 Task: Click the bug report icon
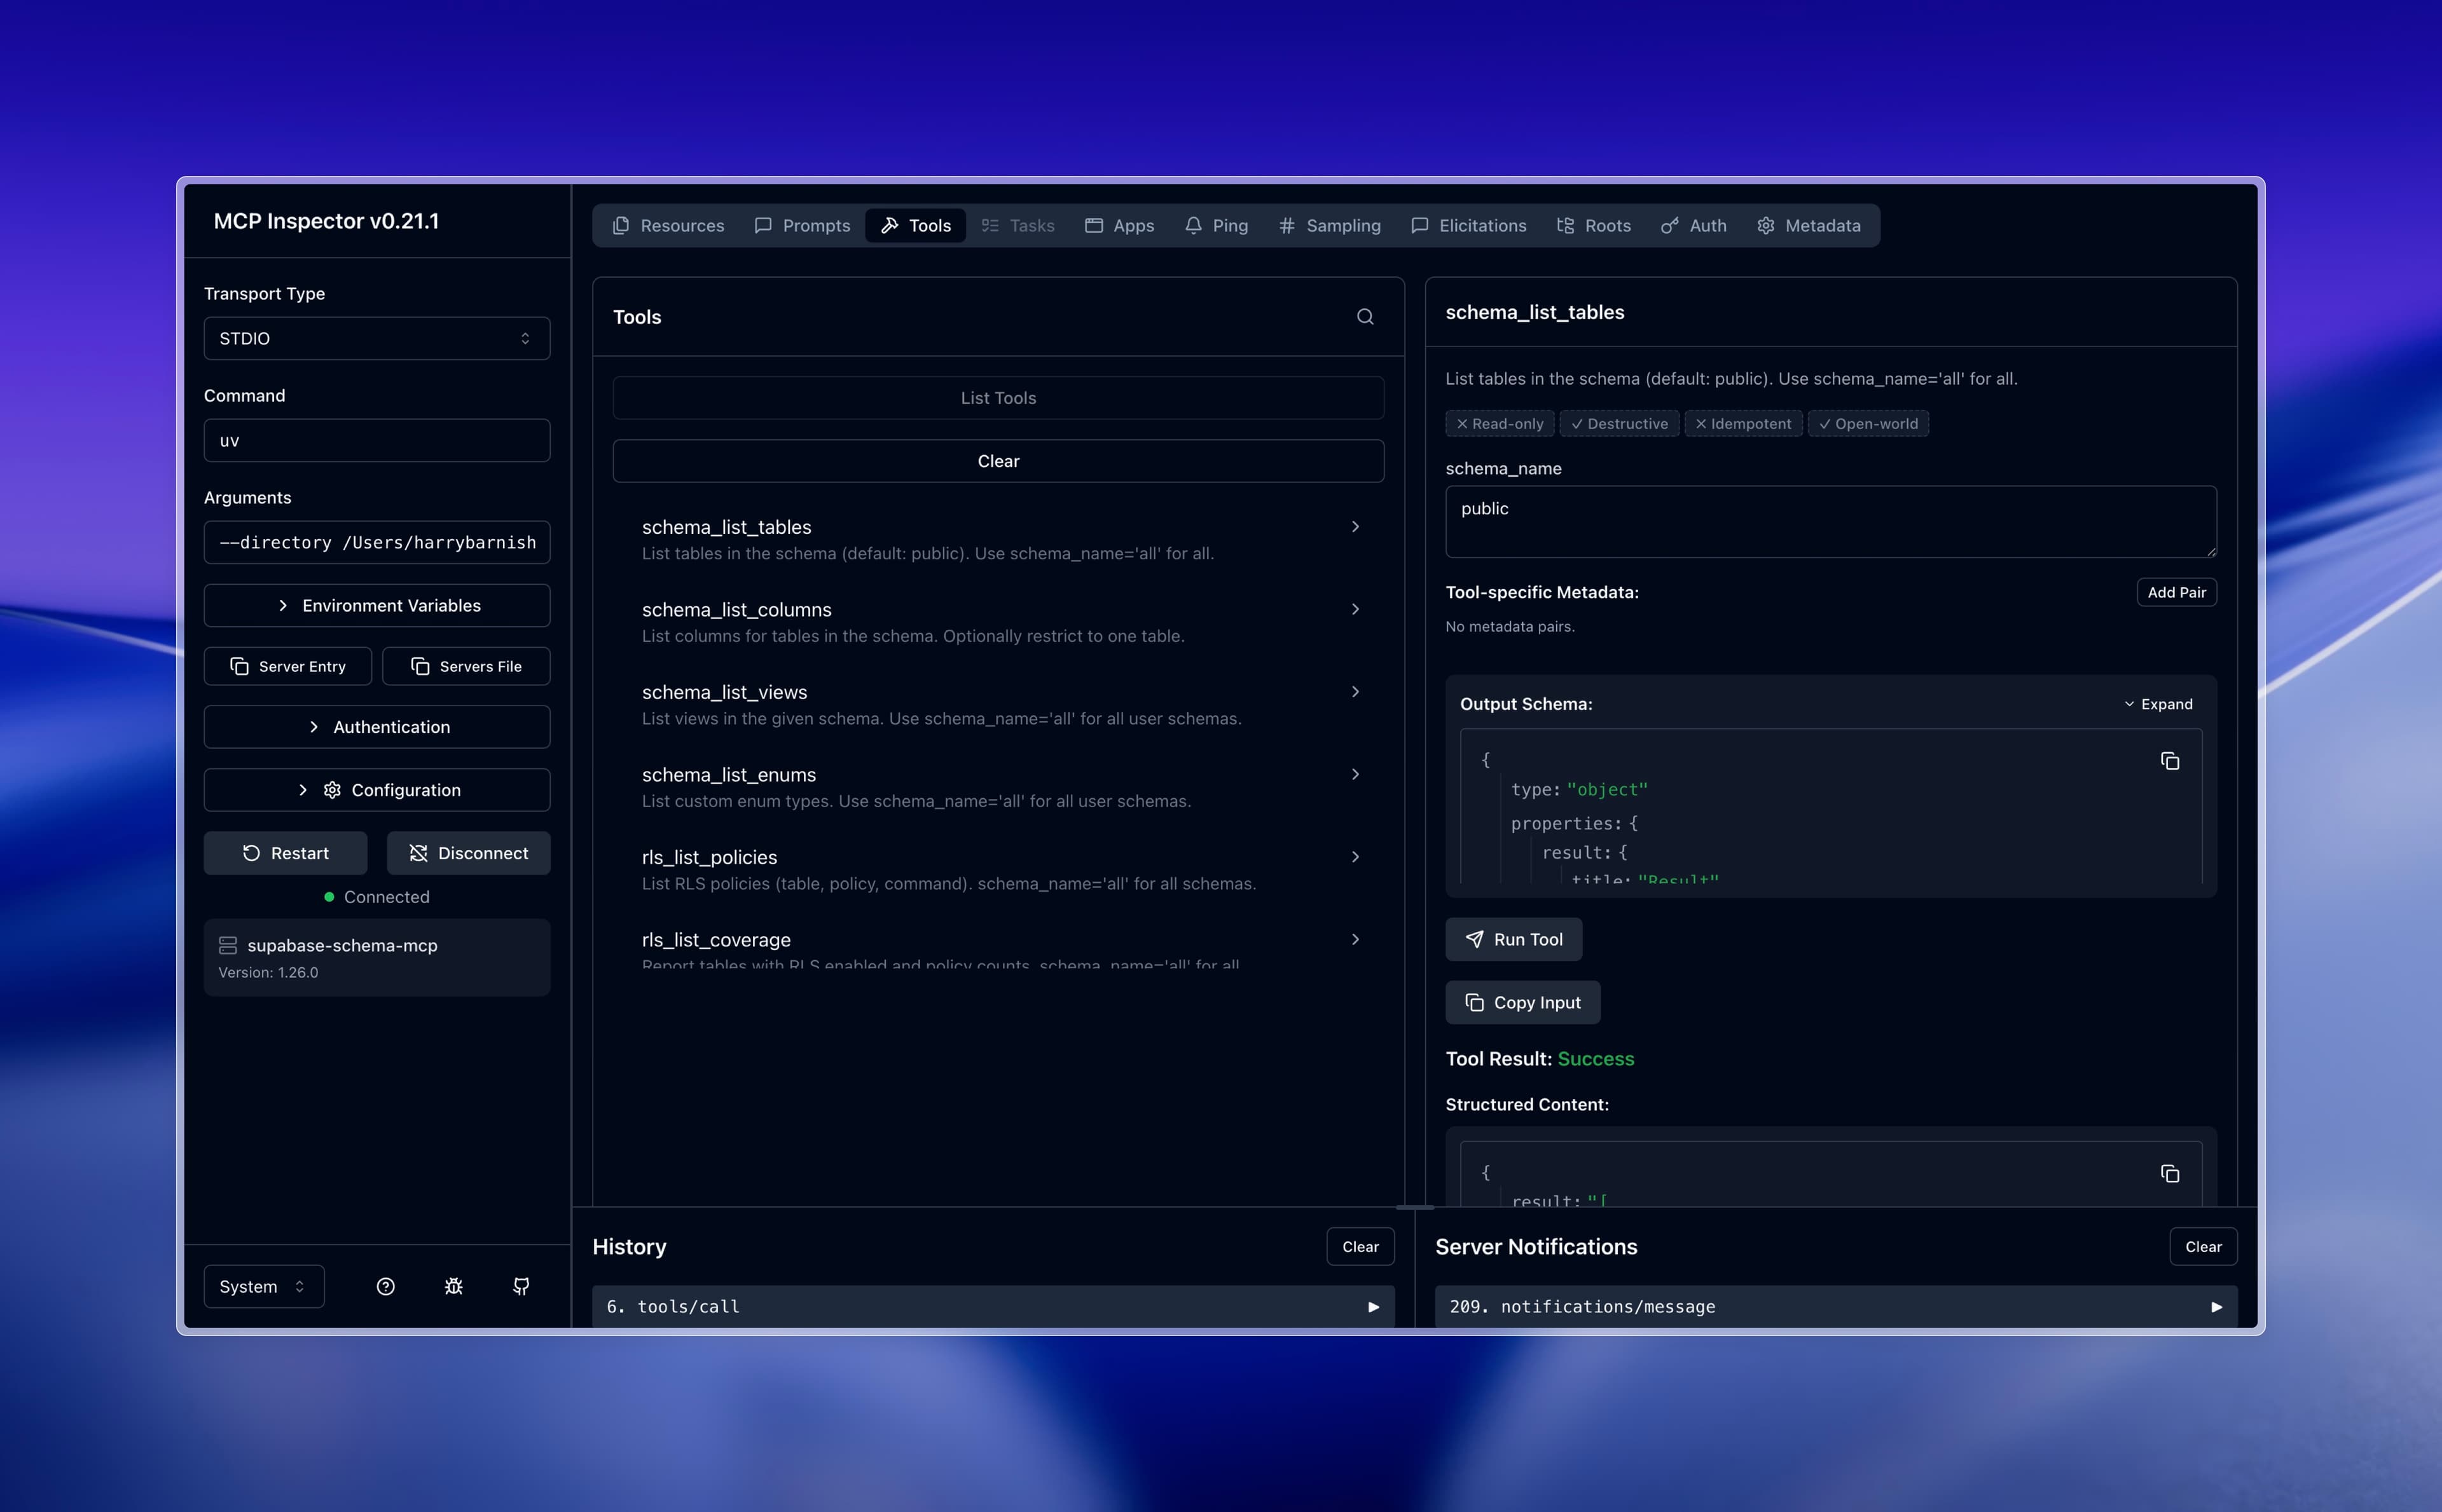(x=453, y=1286)
